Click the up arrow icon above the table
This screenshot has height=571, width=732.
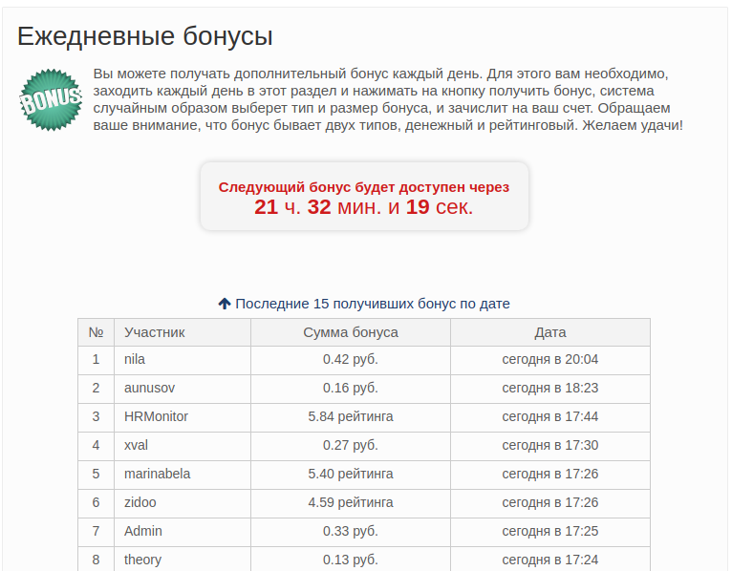tap(225, 304)
